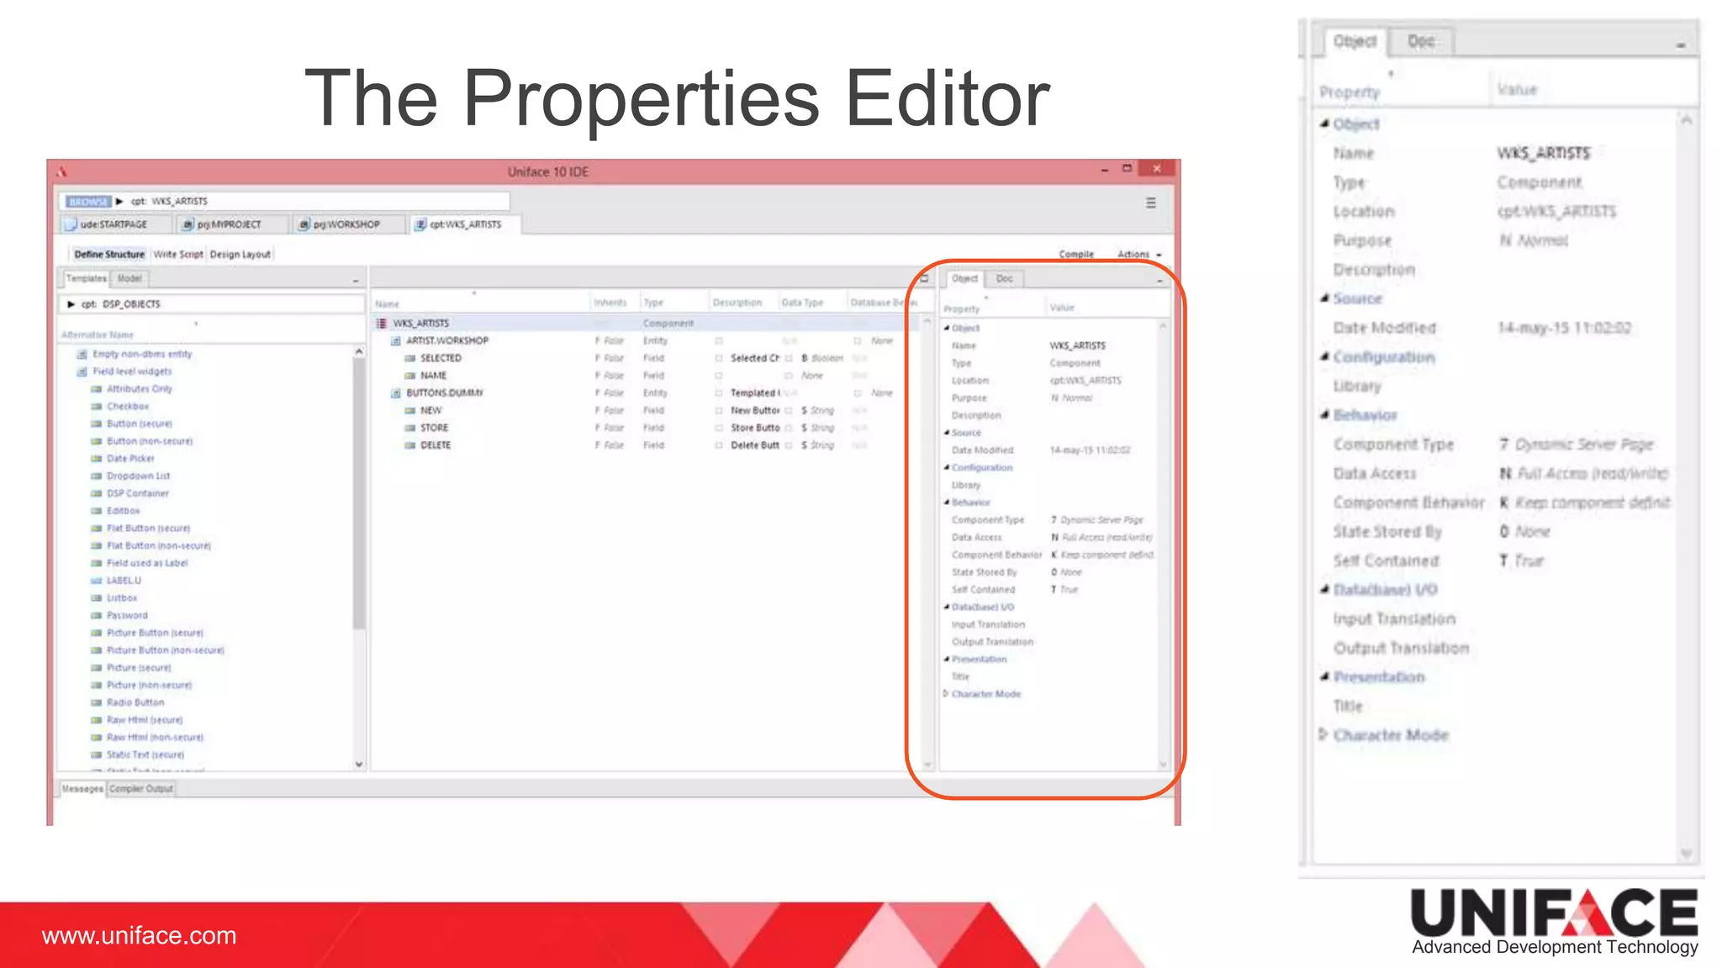Click the cpt:WKS_ARTISTS tab icon
Viewport: 1722px width, 968px height.
tap(420, 224)
